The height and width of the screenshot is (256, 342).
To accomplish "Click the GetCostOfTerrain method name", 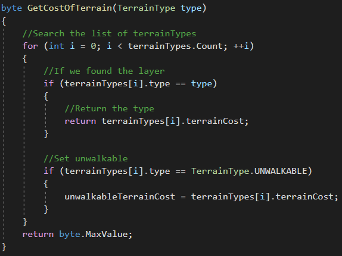I will pyautogui.click(x=70, y=8).
